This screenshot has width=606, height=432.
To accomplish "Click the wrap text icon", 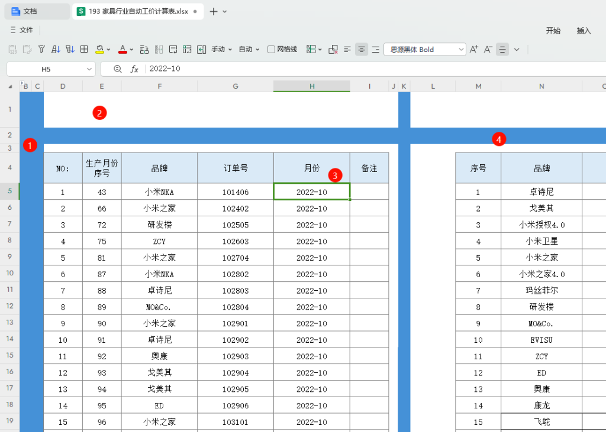I will click(173, 50).
